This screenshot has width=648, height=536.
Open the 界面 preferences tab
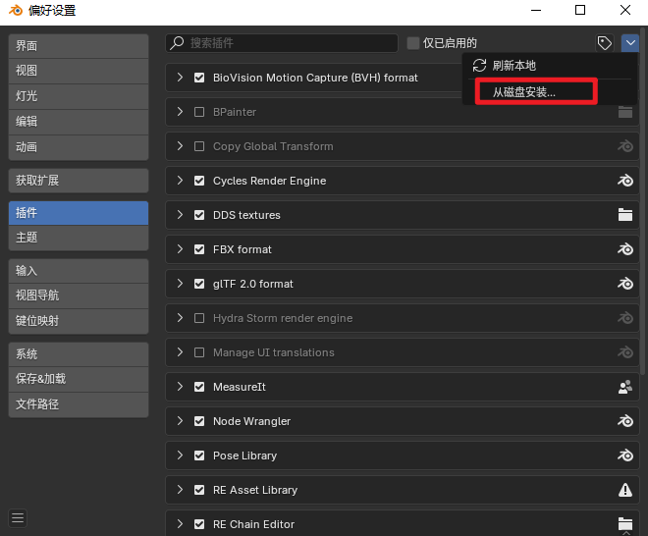pos(79,46)
